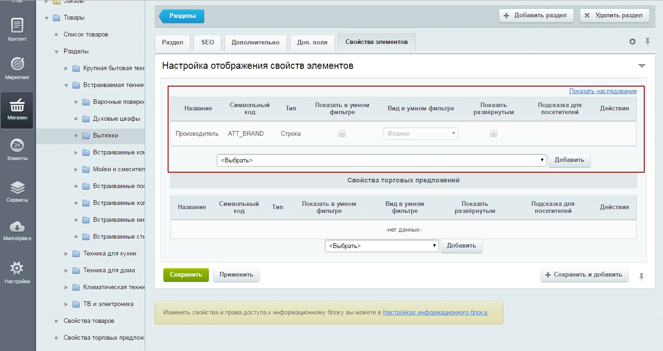This screenshot has width=663, height=351.
Task: Open the trade offers <Выбрать> dropdown
Action: coord(382,246)
